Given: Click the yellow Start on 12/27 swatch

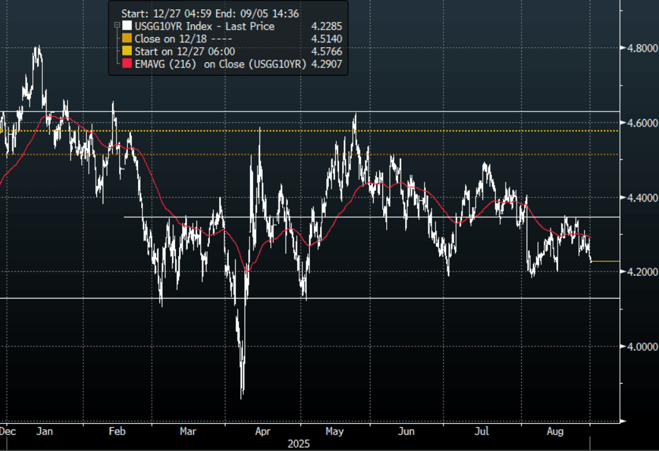Looking at the screenshot, I should [x=127, y=52].
